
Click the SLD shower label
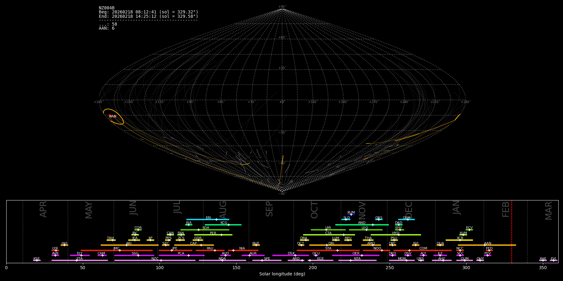[x=347, y=218]
